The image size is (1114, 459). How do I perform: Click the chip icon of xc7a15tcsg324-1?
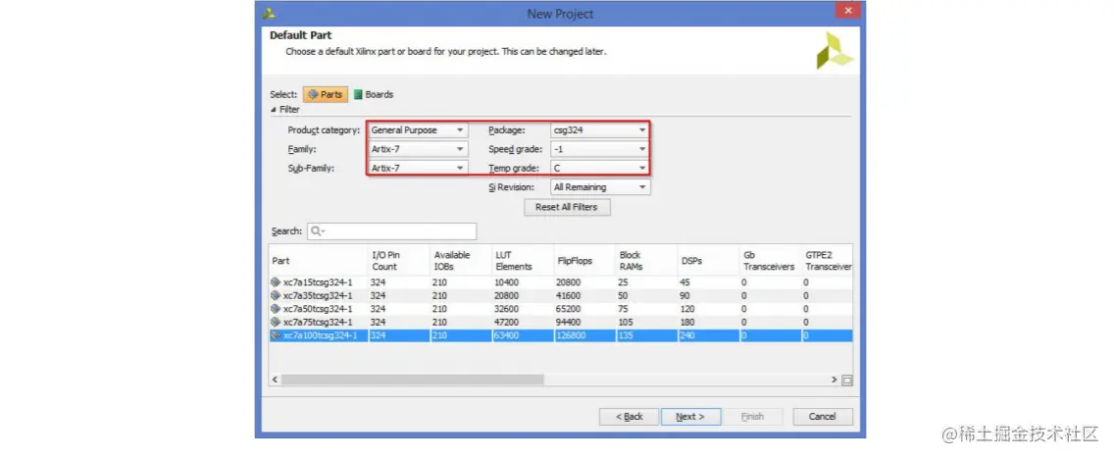click(x=276, y=282)
